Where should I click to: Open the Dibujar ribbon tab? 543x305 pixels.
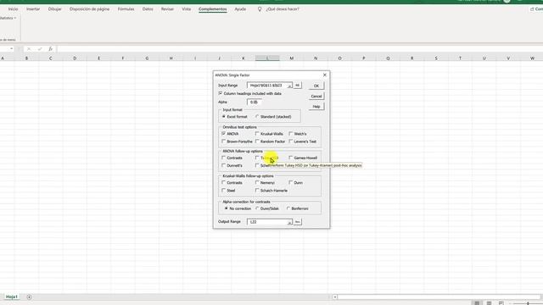click(x=54, y=9)
